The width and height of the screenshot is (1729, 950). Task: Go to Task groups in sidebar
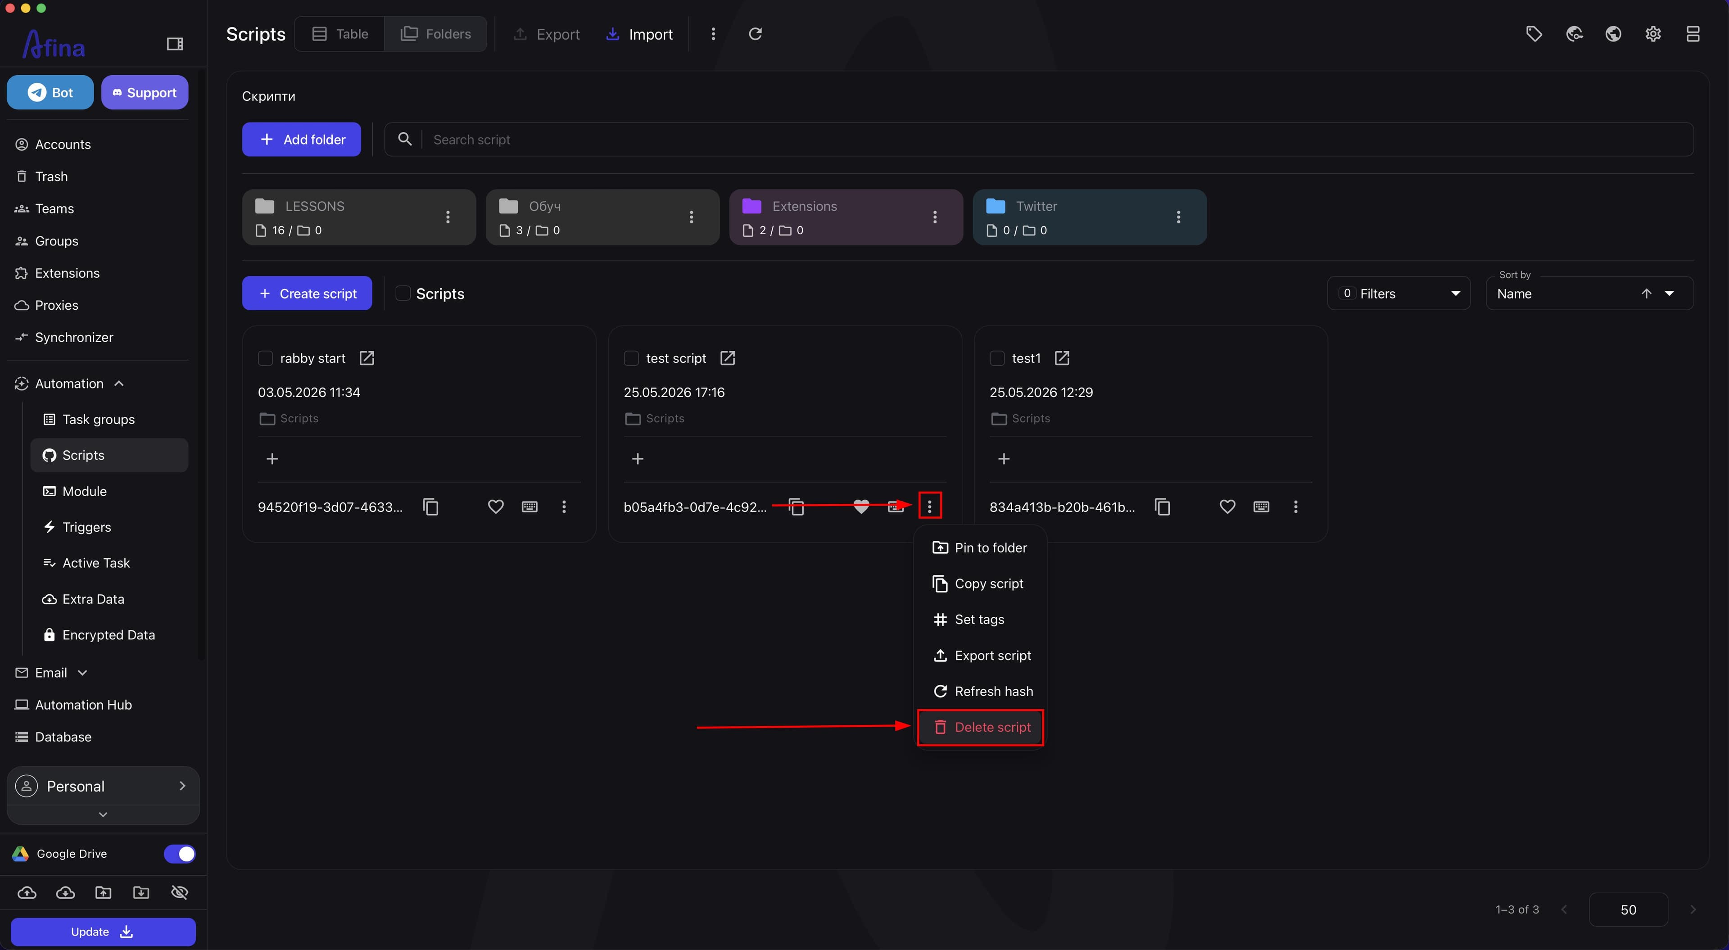[109, 420]
